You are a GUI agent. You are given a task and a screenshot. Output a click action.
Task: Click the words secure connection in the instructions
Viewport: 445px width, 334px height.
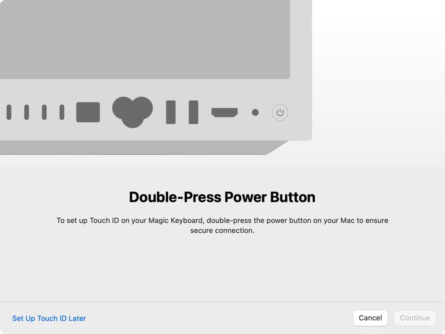pyautogui.click(x=222, y=230)
